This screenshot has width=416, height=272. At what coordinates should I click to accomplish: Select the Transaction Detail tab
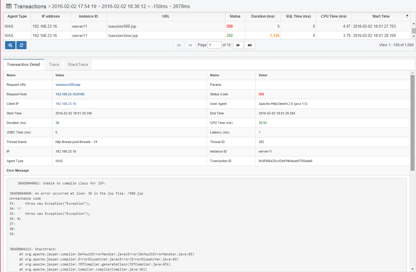[24, 65]
